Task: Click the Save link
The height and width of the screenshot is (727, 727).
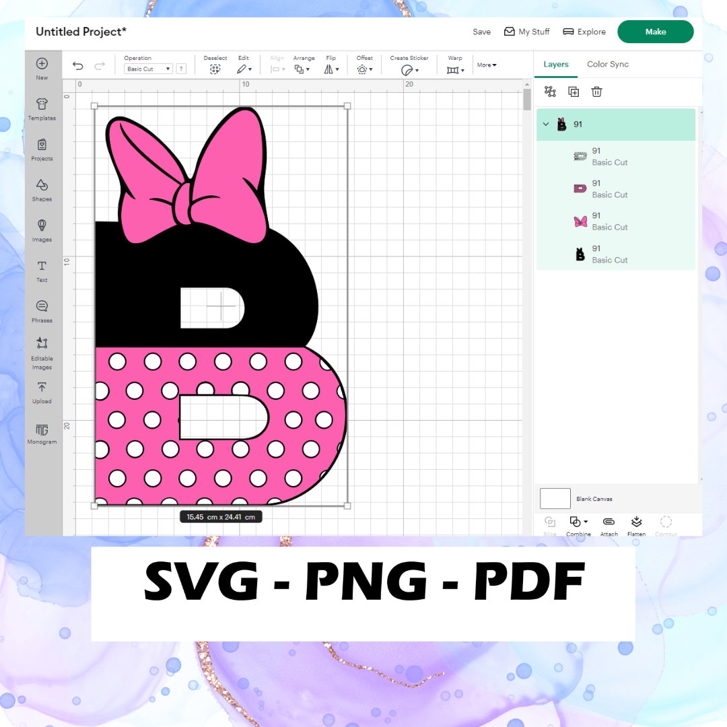Action: (482, 32)
